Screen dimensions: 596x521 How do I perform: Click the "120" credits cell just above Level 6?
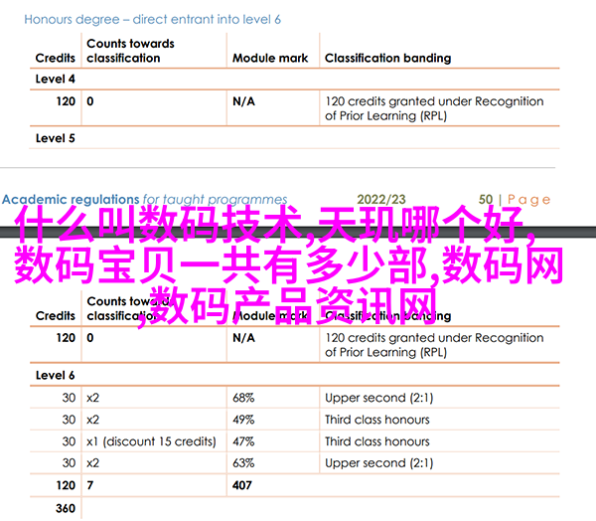[66, 338]
